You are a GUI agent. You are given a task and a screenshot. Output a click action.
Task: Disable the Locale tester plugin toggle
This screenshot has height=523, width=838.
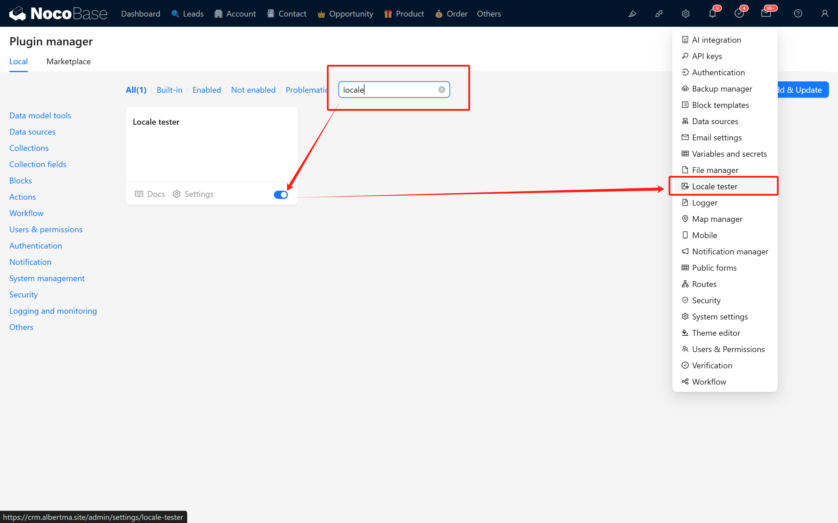click(x=281, y=195)
